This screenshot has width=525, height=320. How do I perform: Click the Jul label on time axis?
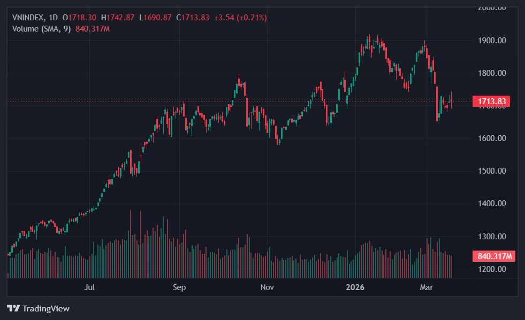click(89, 288)
